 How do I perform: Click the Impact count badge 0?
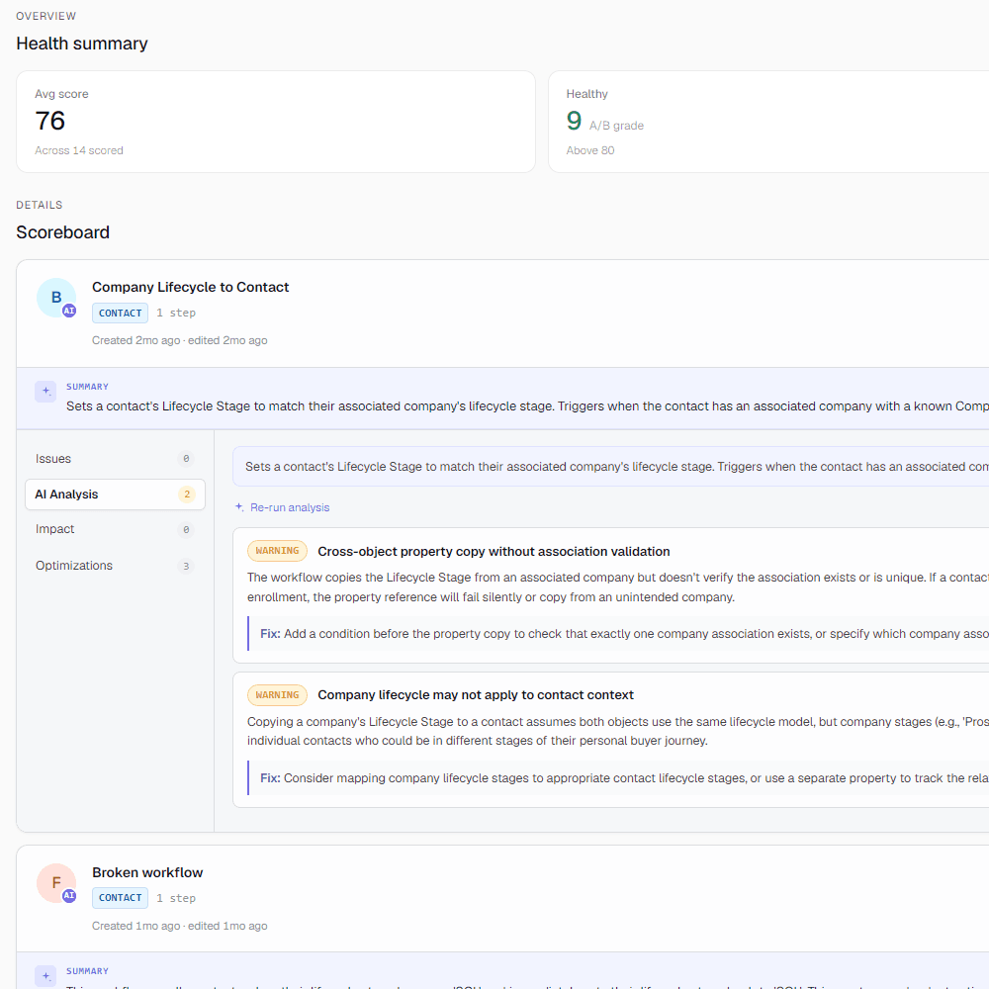(x=186, y=530)
